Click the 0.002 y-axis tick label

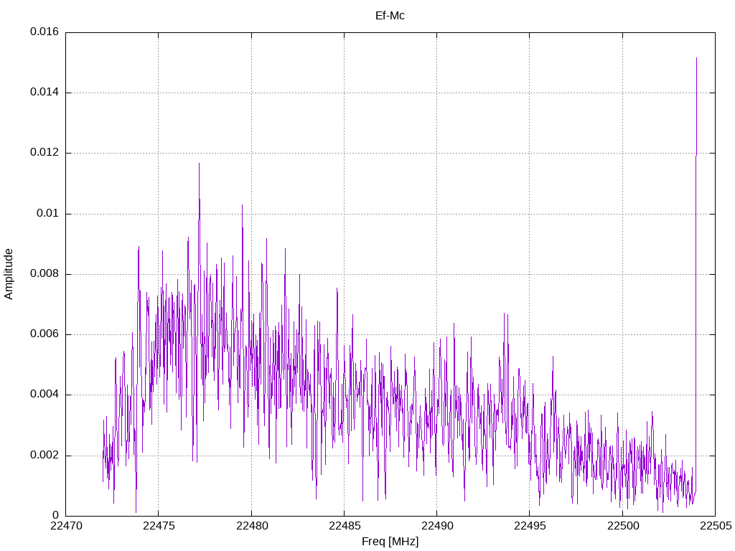[44, 456]
